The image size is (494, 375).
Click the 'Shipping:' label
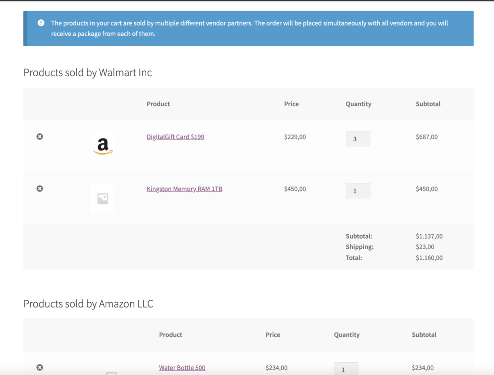[359, 247]
